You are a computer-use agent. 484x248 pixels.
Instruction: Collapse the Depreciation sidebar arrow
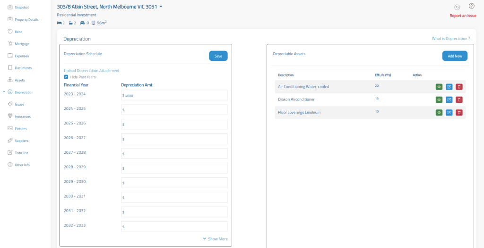[x=4, y=92]
